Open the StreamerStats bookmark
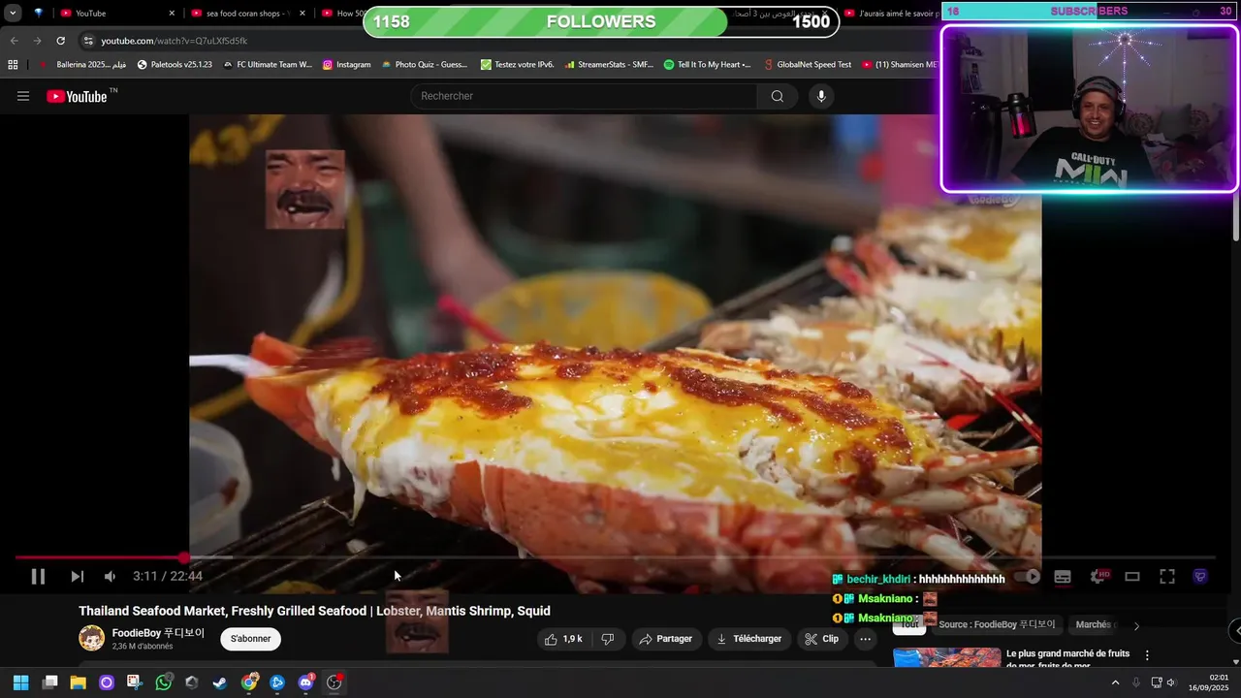The width and height of the screenshot is (1241, 698). coord(608,65)
